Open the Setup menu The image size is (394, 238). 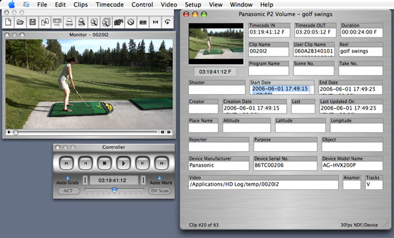tap(193, 5)
